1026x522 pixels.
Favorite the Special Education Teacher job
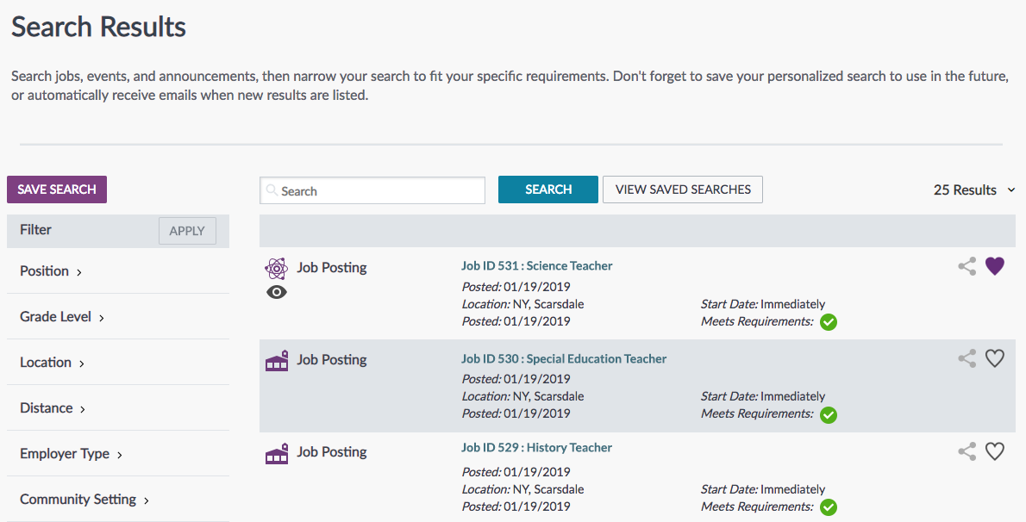coord(995,359)
